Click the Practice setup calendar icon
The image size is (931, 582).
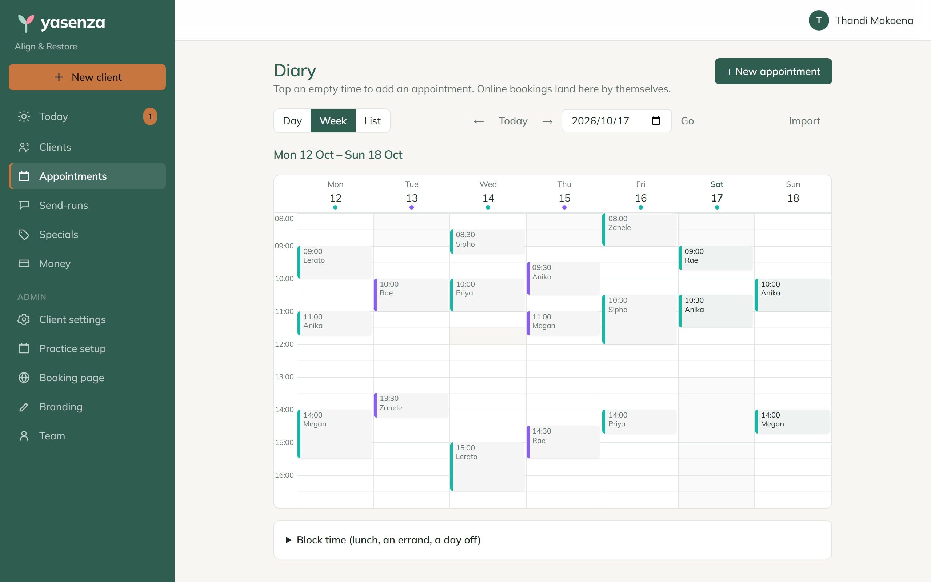[x=24, y=348]
